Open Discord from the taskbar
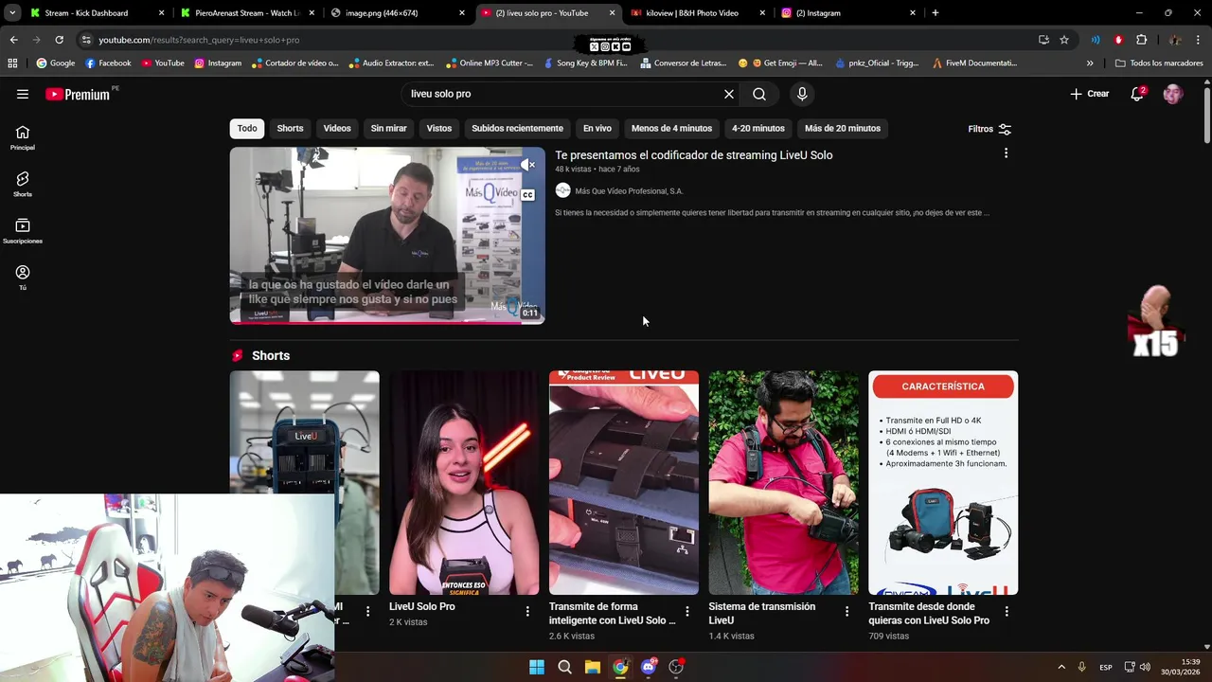The height and width of the screenshot is (682, 1212). (x=648, y=667)
